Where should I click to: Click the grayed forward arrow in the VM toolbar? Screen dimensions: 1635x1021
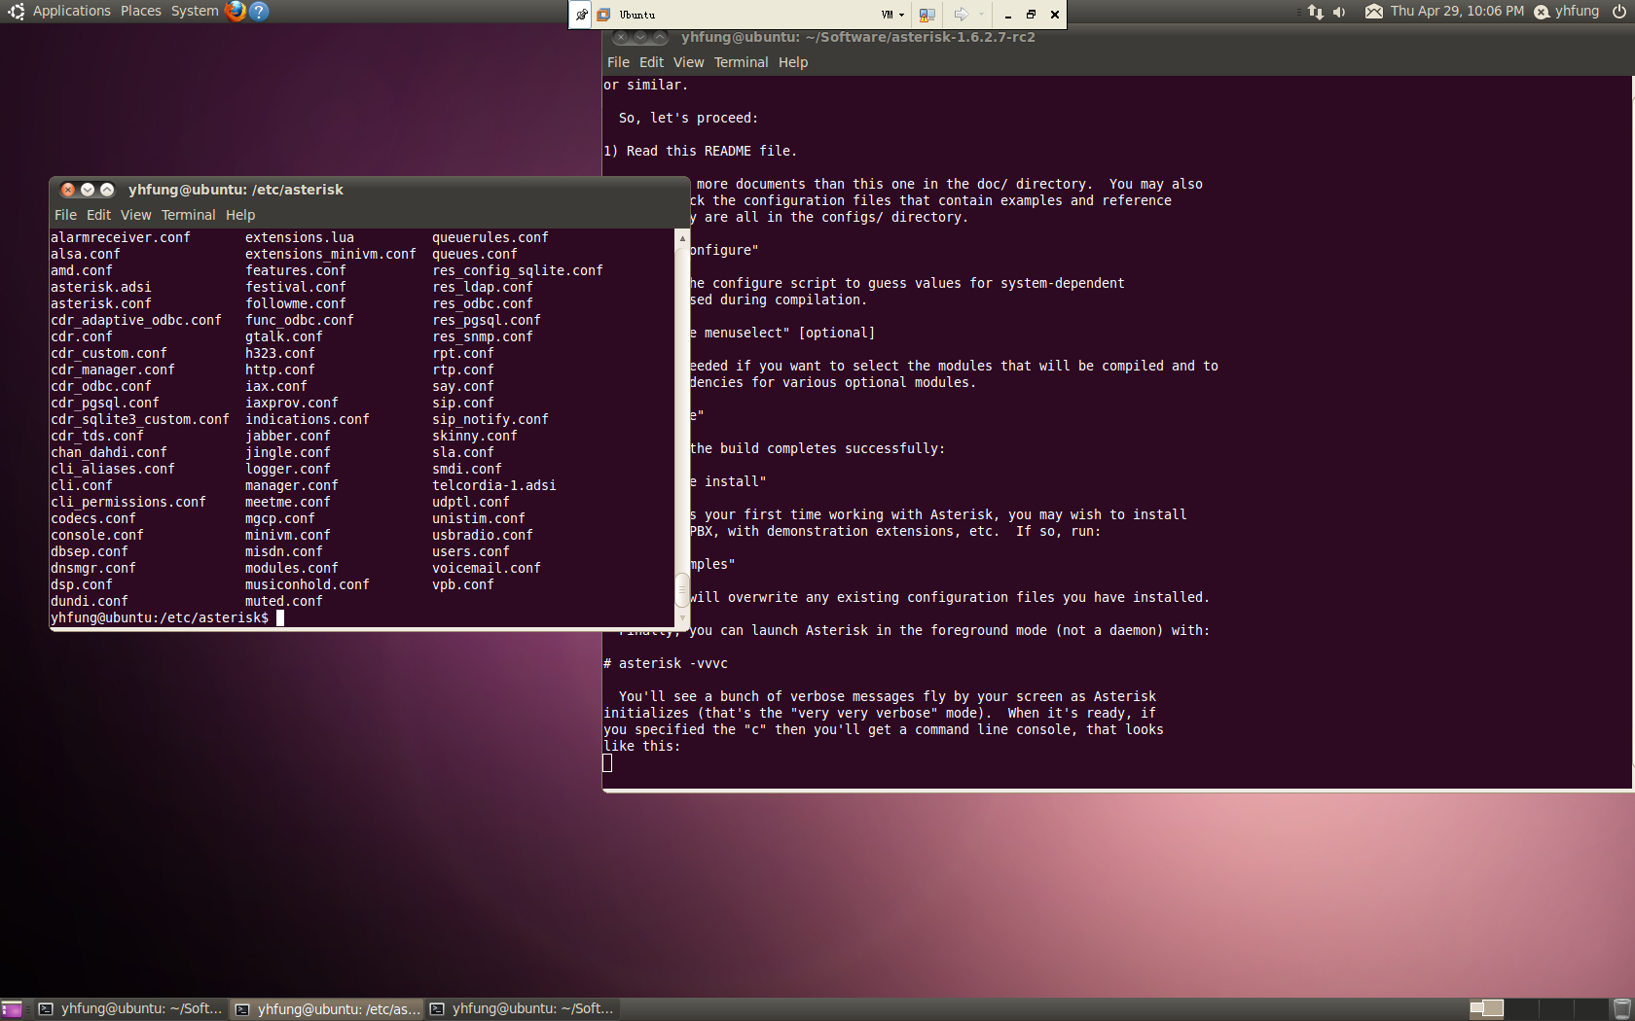962,15
